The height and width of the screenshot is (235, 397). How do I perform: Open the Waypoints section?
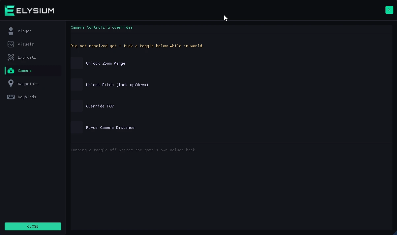pos(33,84)
